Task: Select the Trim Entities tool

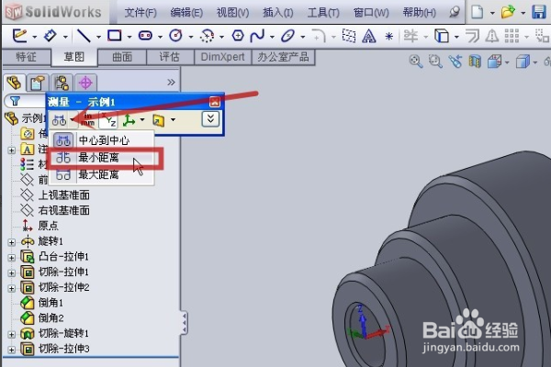Action: [x=410, y=36]
